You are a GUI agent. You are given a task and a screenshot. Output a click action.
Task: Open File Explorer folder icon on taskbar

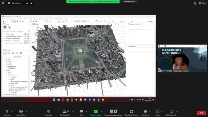[x=103, y=100]
